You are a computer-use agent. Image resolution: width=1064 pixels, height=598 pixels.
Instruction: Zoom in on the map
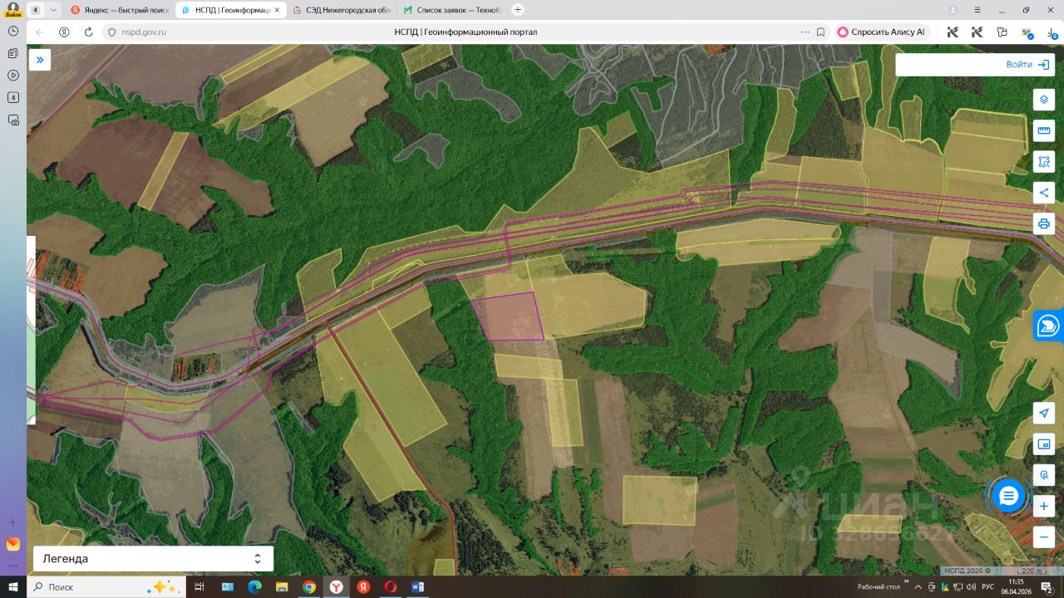tap(1044, 506)
